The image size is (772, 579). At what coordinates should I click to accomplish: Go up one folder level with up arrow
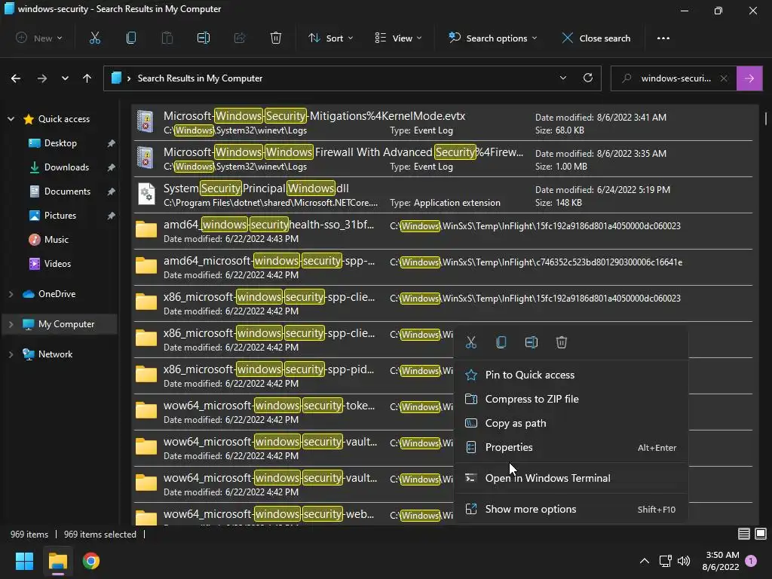tap(87, 78)
